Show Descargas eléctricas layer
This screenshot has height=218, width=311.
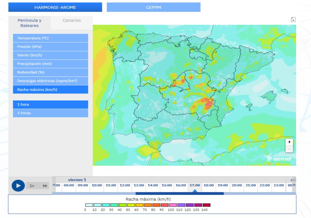51,81
